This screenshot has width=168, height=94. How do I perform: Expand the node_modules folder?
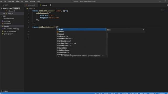3,19
